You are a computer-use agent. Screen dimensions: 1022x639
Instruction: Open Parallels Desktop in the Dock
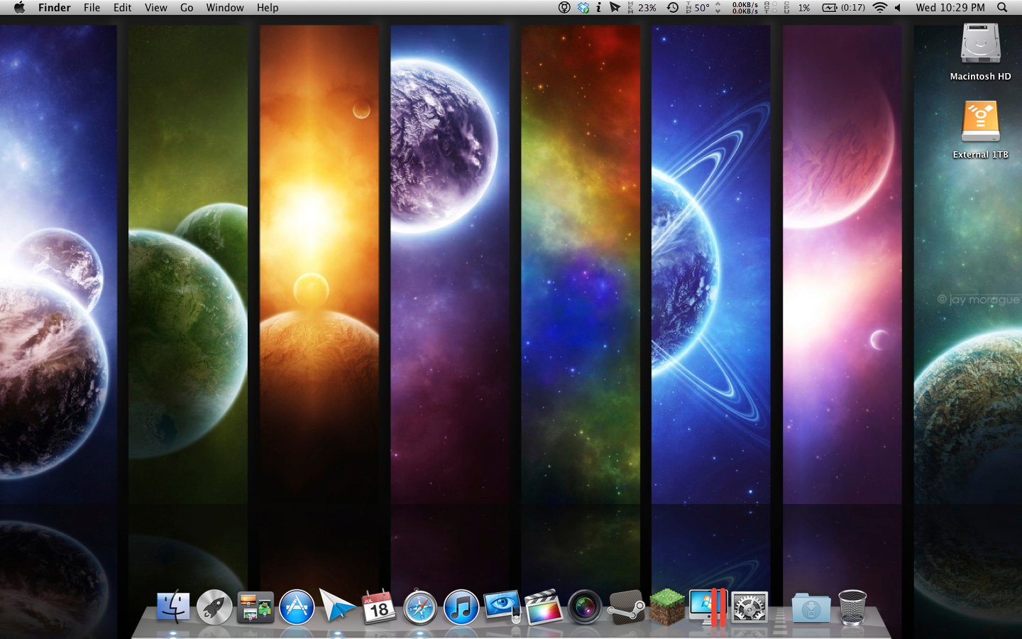pyautogui.click(x=708, y=608)
